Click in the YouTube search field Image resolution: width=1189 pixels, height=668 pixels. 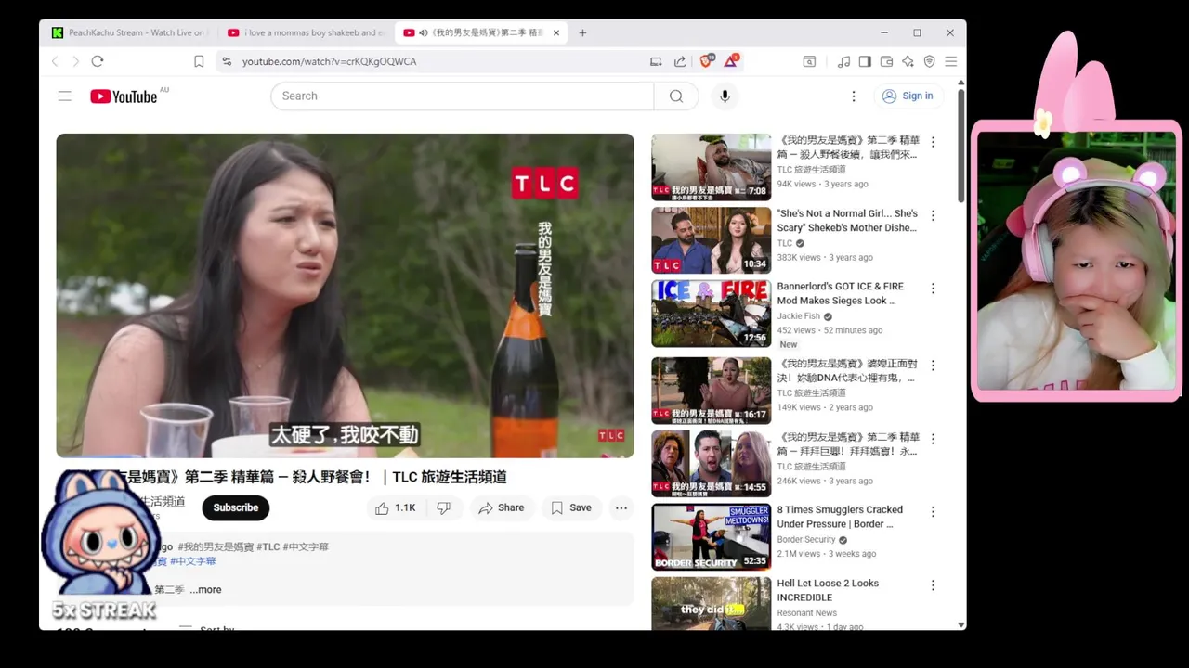463,96
